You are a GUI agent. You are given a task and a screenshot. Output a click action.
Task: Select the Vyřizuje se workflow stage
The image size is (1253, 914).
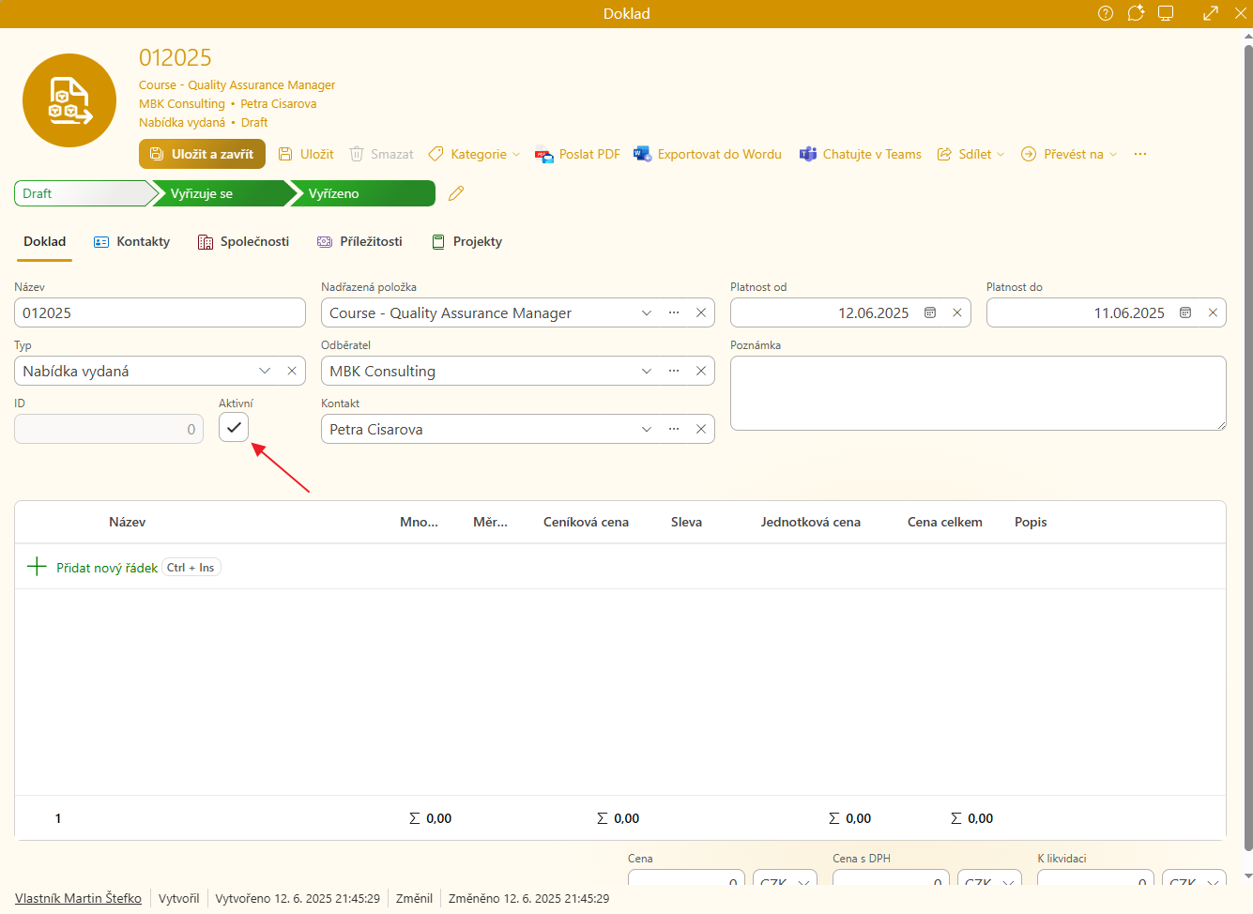(223, 193)
